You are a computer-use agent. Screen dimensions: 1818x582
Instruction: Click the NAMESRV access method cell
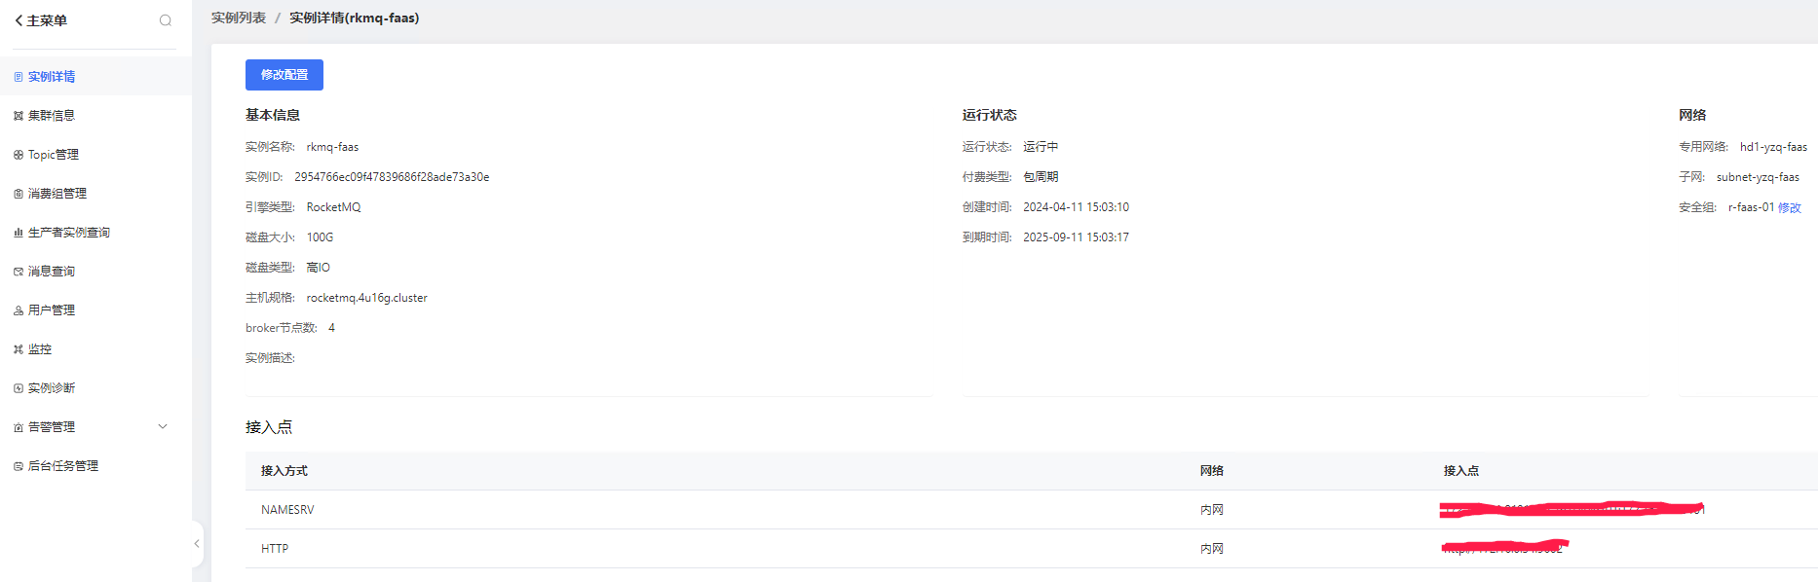[x=287, y=510]
